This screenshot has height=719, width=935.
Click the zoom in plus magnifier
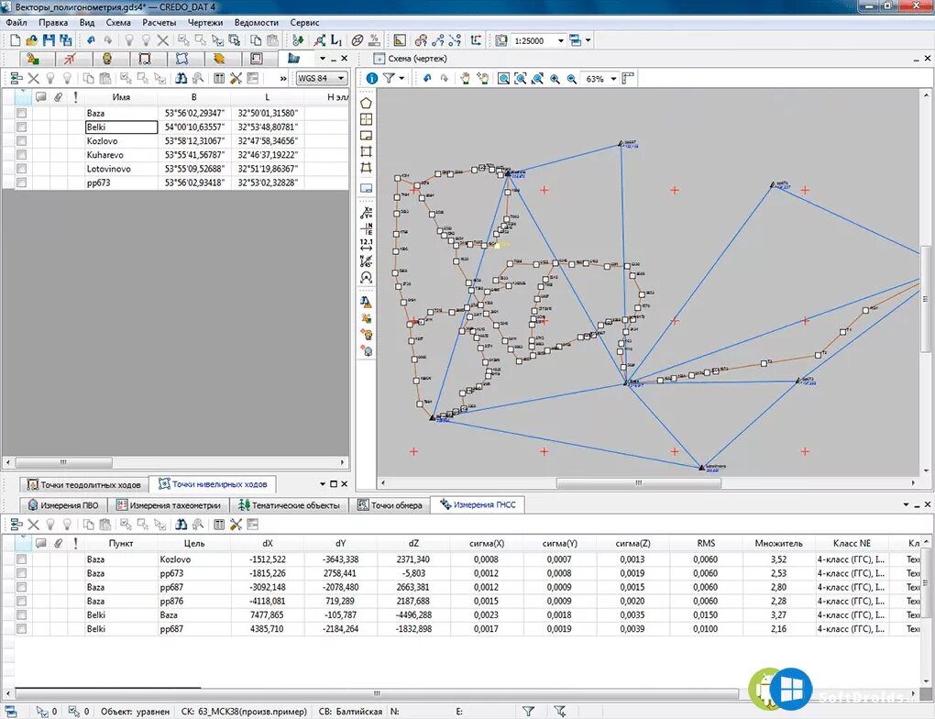(x=555, y=78)
